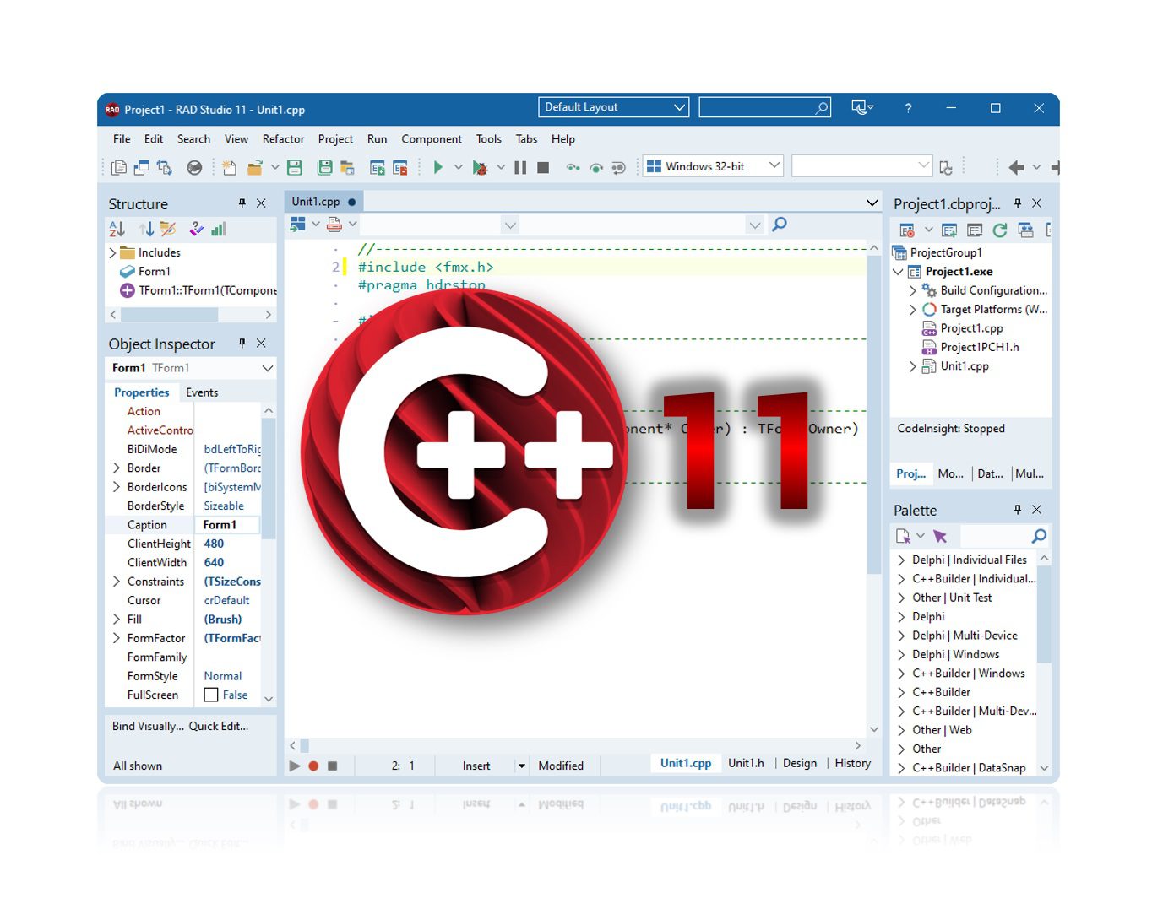Click the Refresh icon in Projects panel
The height and width of the screenshot is (909, 1163).
coord(1000,230)
